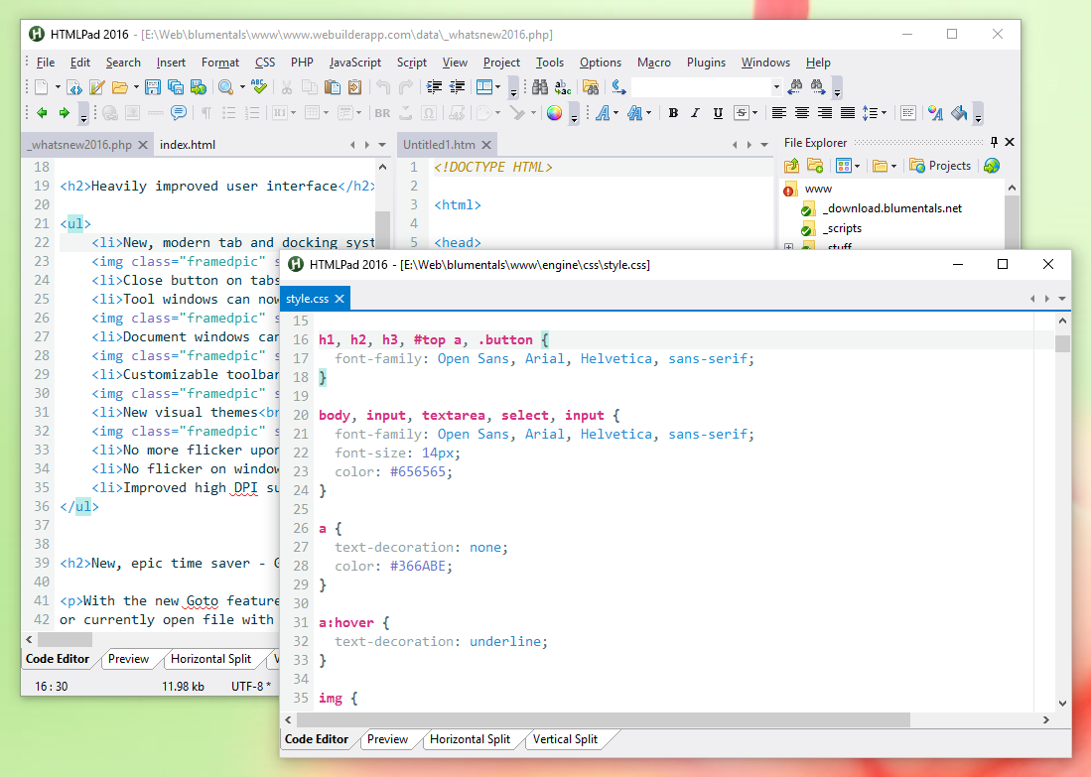Open the dropdown arrow next to New document
The height and width of the screenshot is (777, 1091).
[x=58, y=87]
